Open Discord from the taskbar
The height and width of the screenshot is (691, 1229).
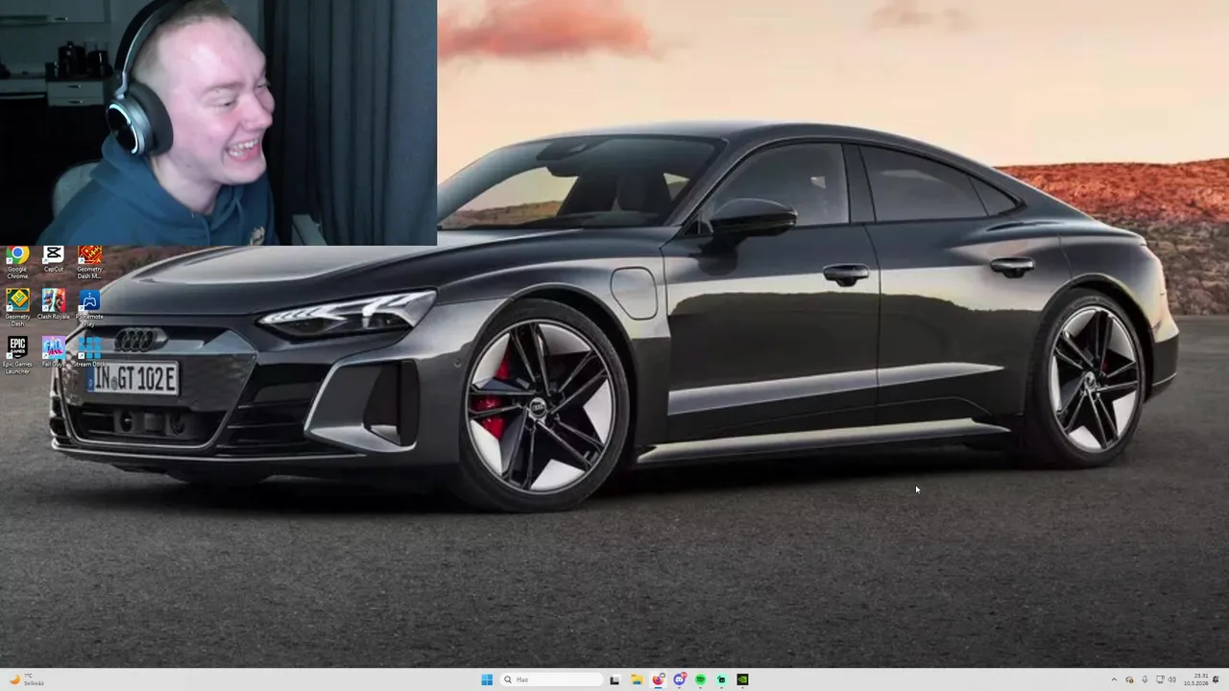tap(679, 679)
